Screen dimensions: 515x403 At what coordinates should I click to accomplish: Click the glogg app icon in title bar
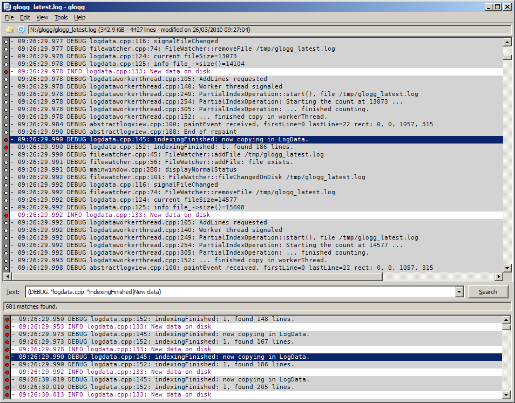[x=7, y=7]
